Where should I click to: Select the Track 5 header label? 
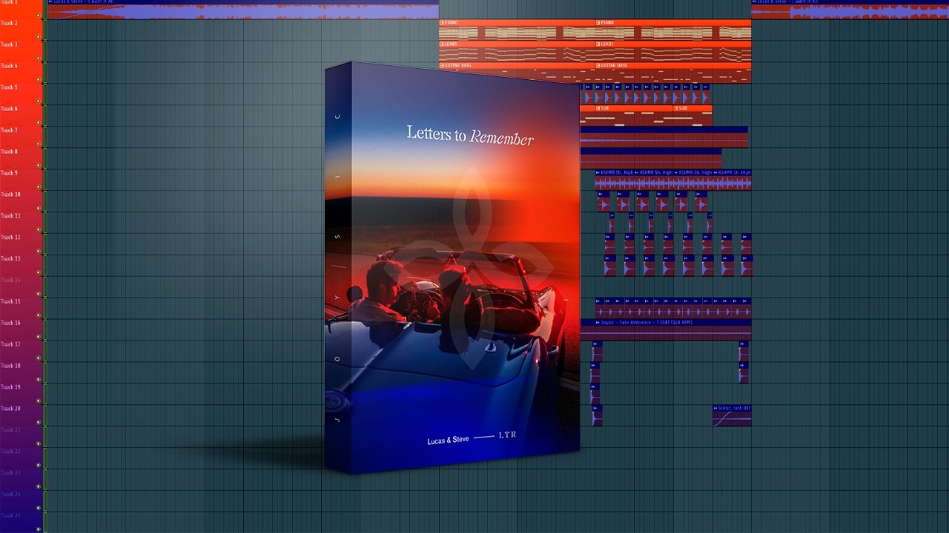point(9,87)
